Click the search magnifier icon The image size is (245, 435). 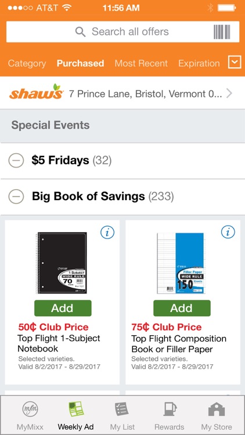click(80, 32)
